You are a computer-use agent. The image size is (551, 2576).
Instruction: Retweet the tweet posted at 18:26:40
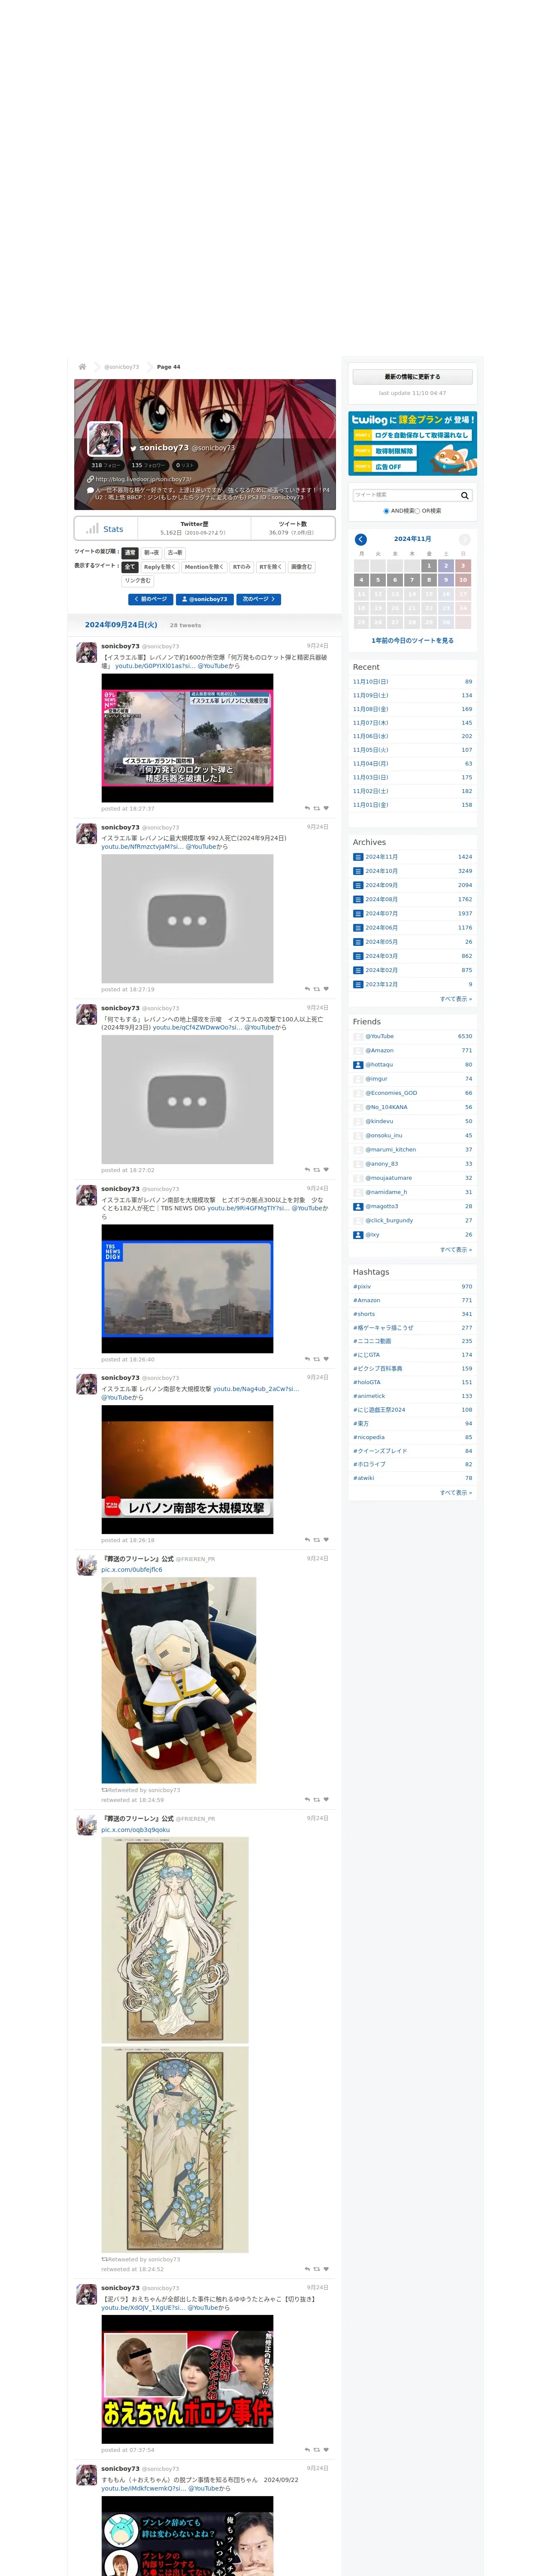click(x=317, y=1359)
